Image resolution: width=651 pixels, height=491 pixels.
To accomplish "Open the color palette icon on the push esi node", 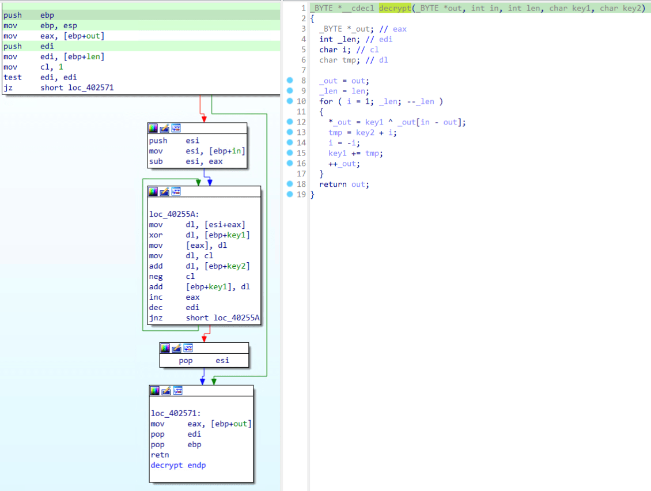I will (x=153, y=128).
